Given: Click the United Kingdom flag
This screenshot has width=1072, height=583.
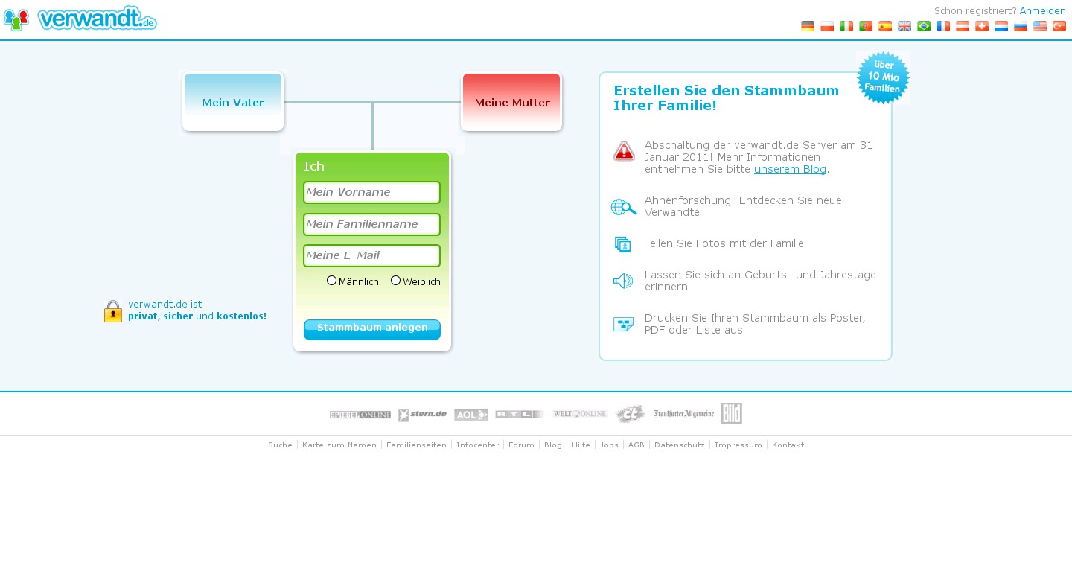Looking at the screenshot, I should pyautogui.click(x=904, y=26).
